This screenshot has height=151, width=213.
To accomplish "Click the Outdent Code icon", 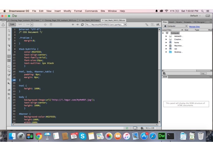I will click(9, 94).
